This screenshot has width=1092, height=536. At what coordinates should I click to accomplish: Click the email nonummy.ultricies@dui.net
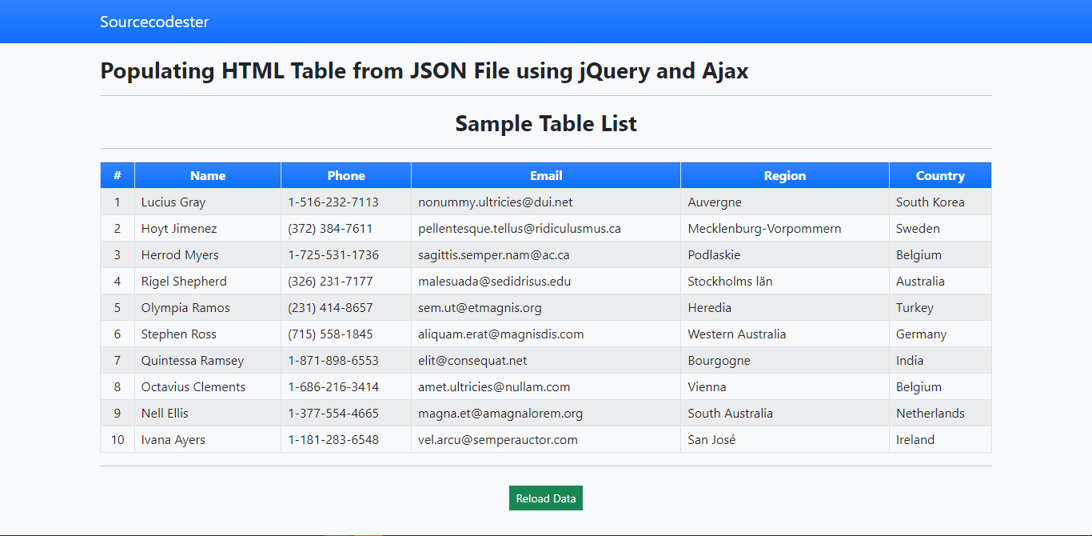coord(495,202)
